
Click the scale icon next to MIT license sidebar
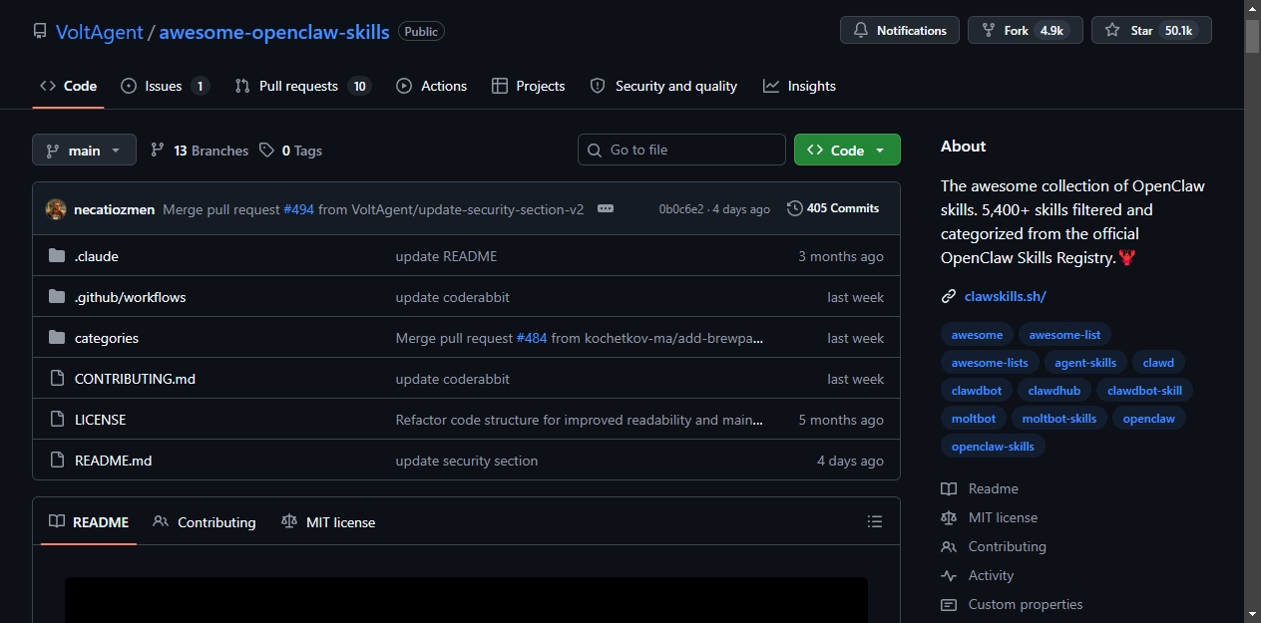pyautogui.click(x=949, y=517)
